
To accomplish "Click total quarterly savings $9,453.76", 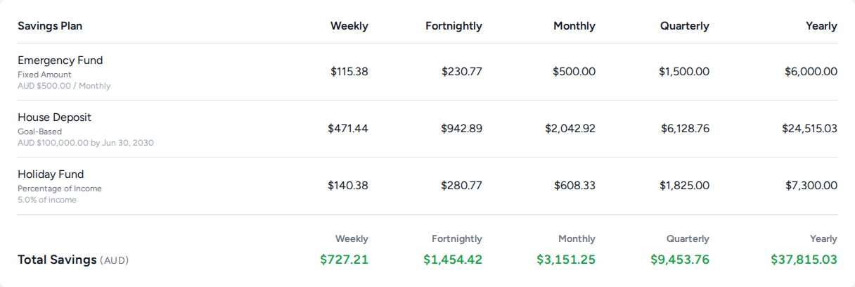I will tap(680, 260).
